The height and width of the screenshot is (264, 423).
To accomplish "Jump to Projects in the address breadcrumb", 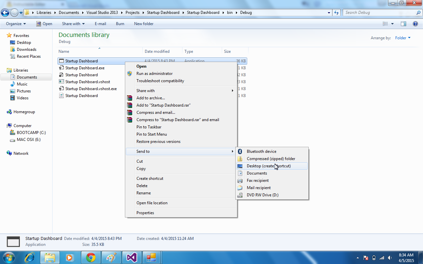I will coord(133,13).
